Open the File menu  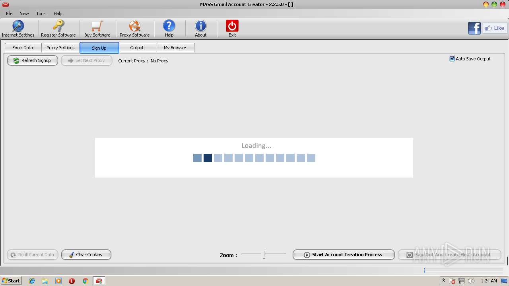[x=9, y=14]
